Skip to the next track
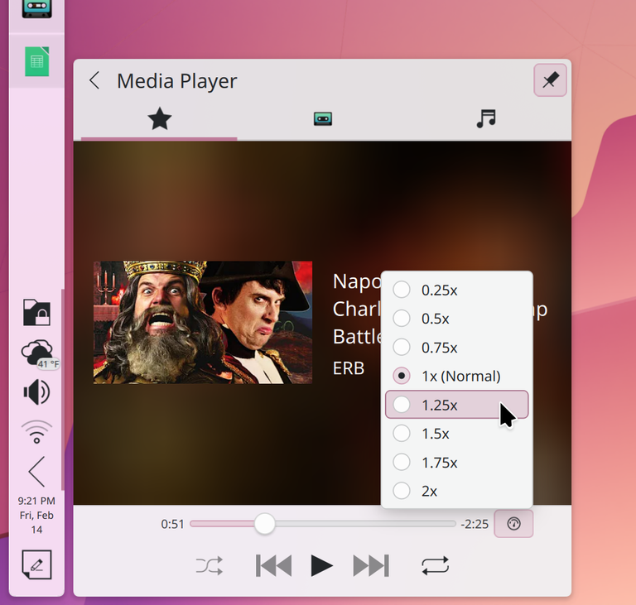The image size is (636, 605). 370,566
